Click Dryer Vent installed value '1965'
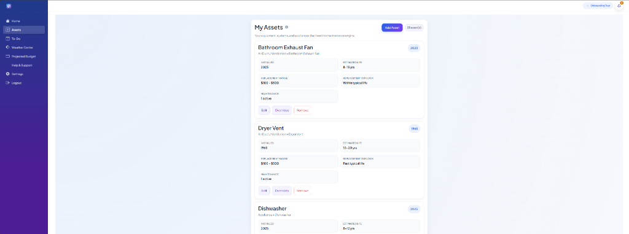Image resolution: width=629 pixels, height=234 pixels. point(264,147)
